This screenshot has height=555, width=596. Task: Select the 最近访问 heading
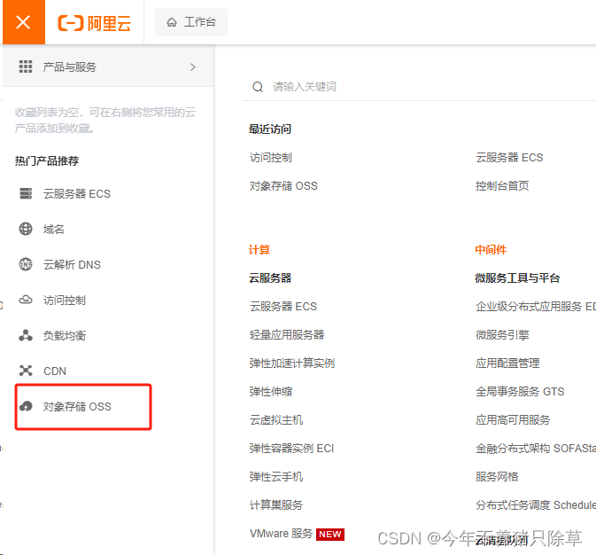pyautogui.click(x=270, y=129)
